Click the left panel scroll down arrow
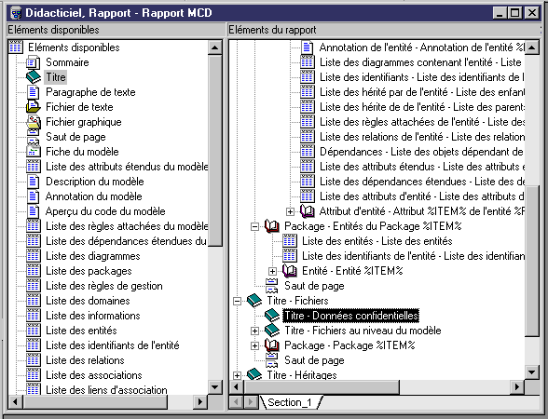The height and width of the screenshot is (419, 548). (x=215, y=386)
